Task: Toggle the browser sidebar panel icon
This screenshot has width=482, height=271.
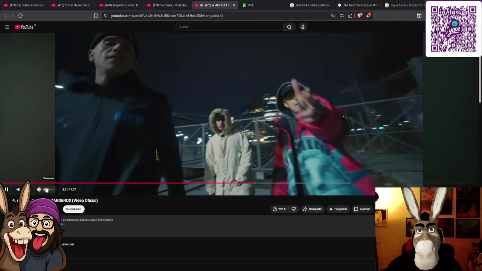Action: 419,15
